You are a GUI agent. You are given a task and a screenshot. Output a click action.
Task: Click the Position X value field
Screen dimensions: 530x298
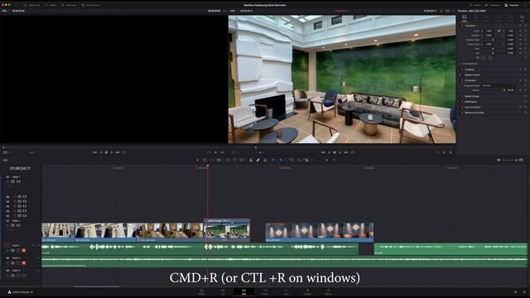[x=489, y=35]
